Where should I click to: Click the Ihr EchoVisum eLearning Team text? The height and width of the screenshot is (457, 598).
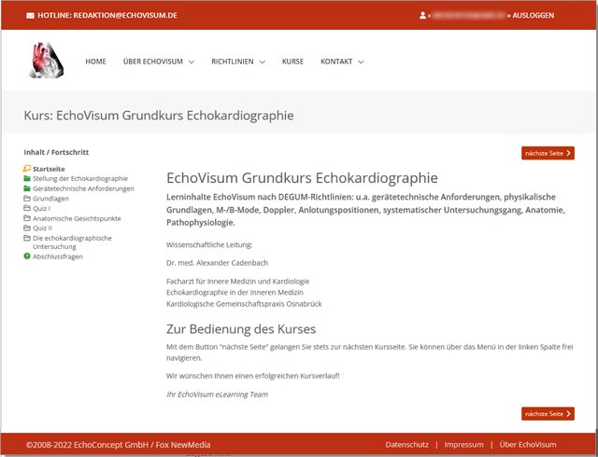click(217, 395)
